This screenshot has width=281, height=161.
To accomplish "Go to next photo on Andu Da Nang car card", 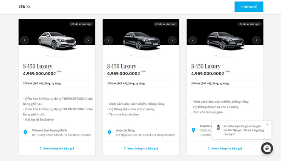I will [x=172, y=40].
